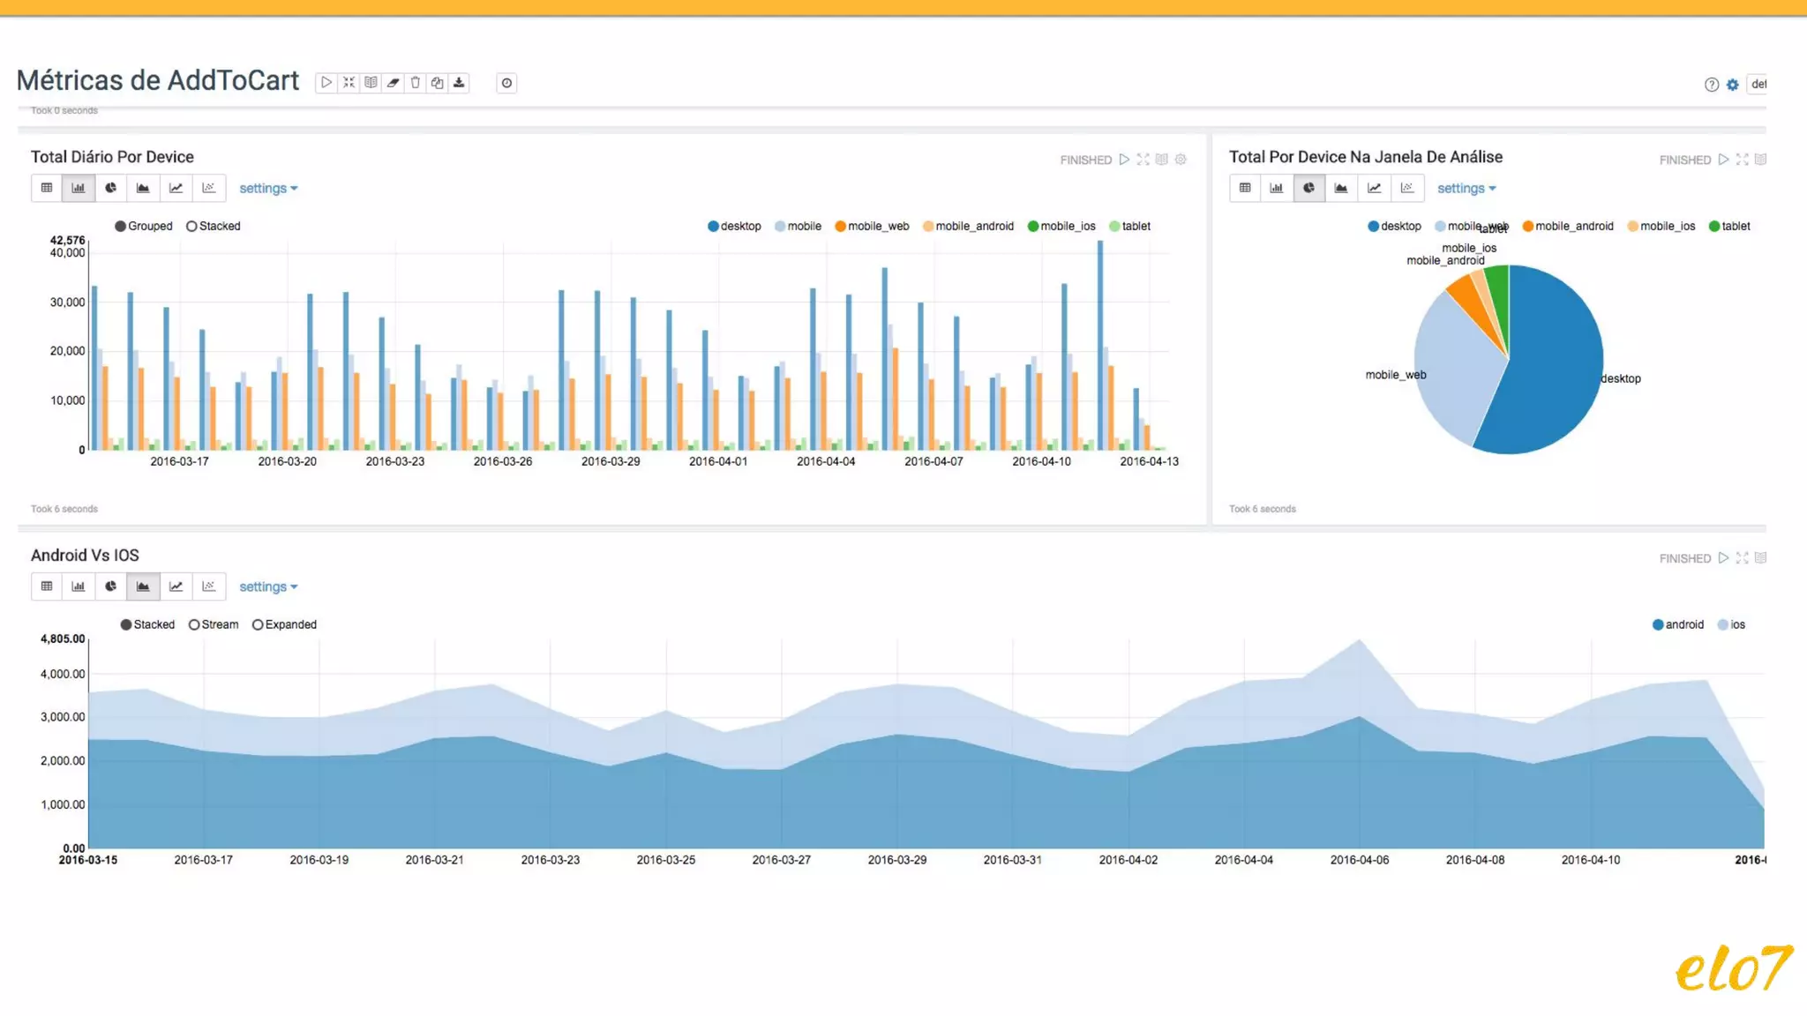The image size is (1807, 1016).
Task: Export the notebook via download icon
Action: point(459,83)
